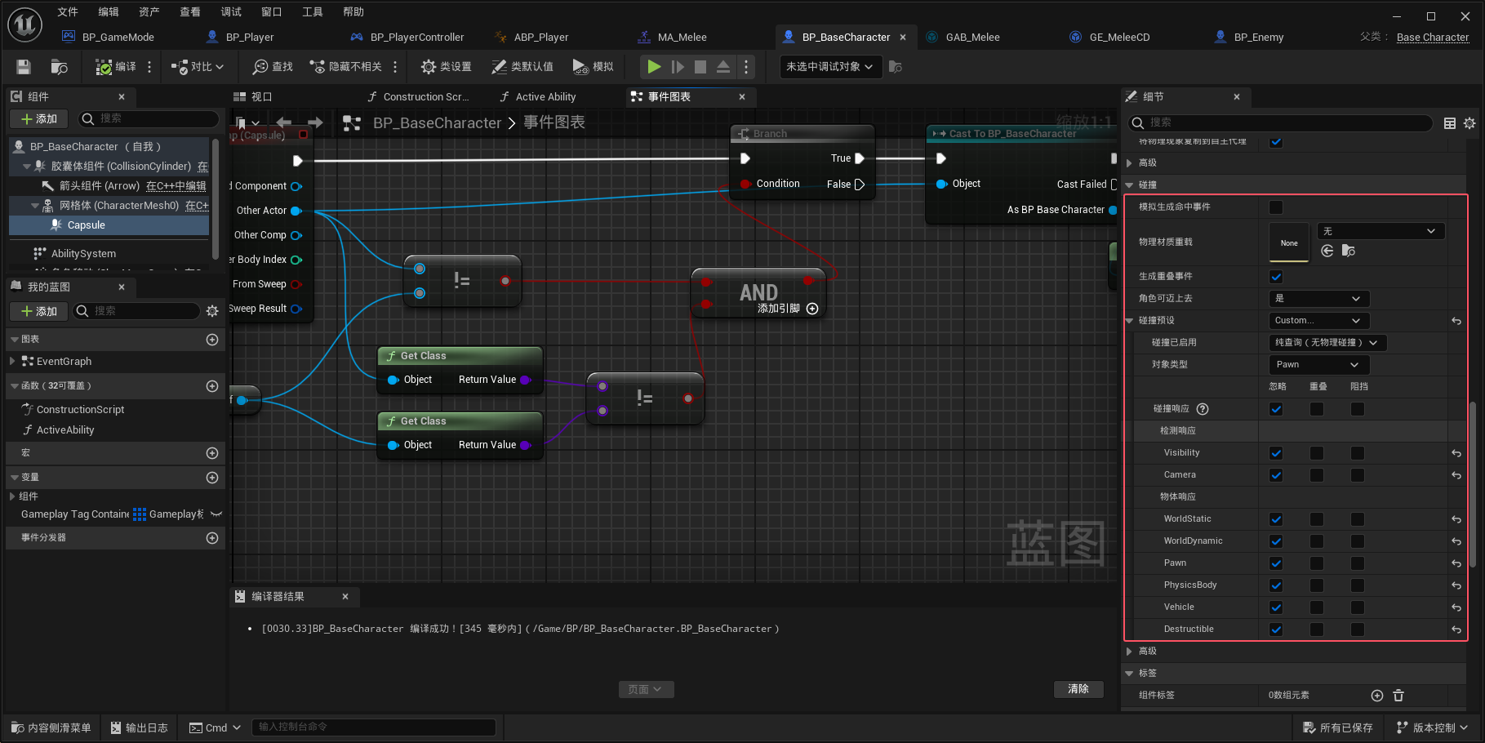Click All Saved status button
This screenshot has width=1485, height=743.
1338,727
